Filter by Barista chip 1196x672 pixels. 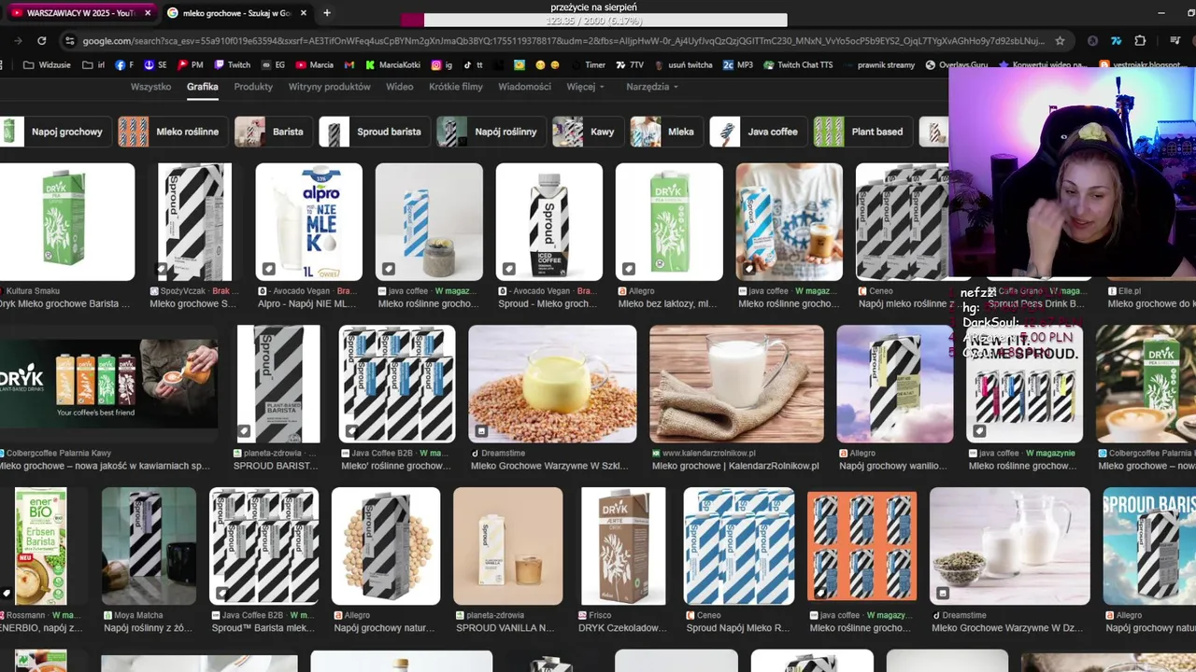tap(273, 132)
